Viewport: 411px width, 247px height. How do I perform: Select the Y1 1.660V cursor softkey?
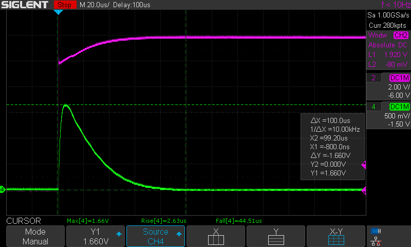pyautogui.click(x=96, y=236)
